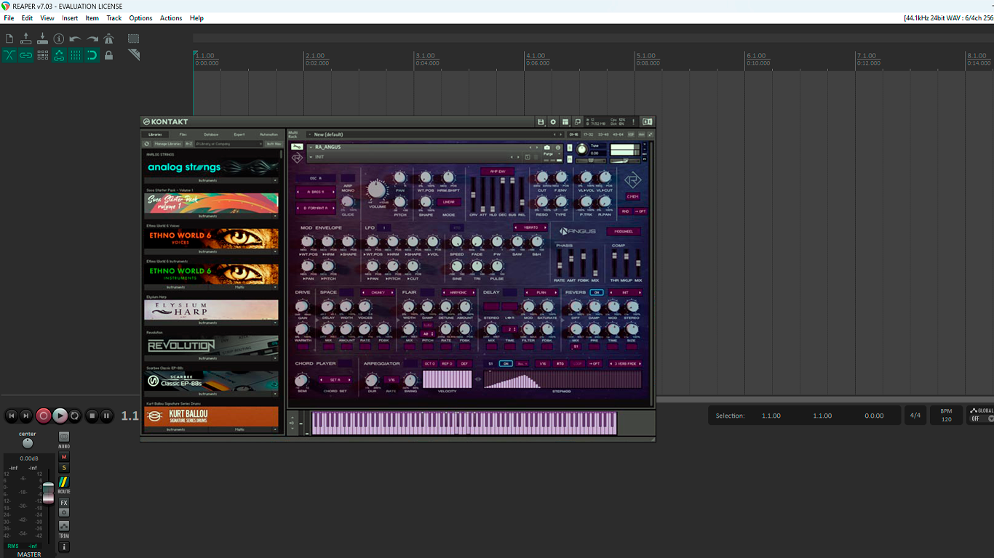
Task: Toggle the metronome icon in toolbar
Action: click(108, 39)
